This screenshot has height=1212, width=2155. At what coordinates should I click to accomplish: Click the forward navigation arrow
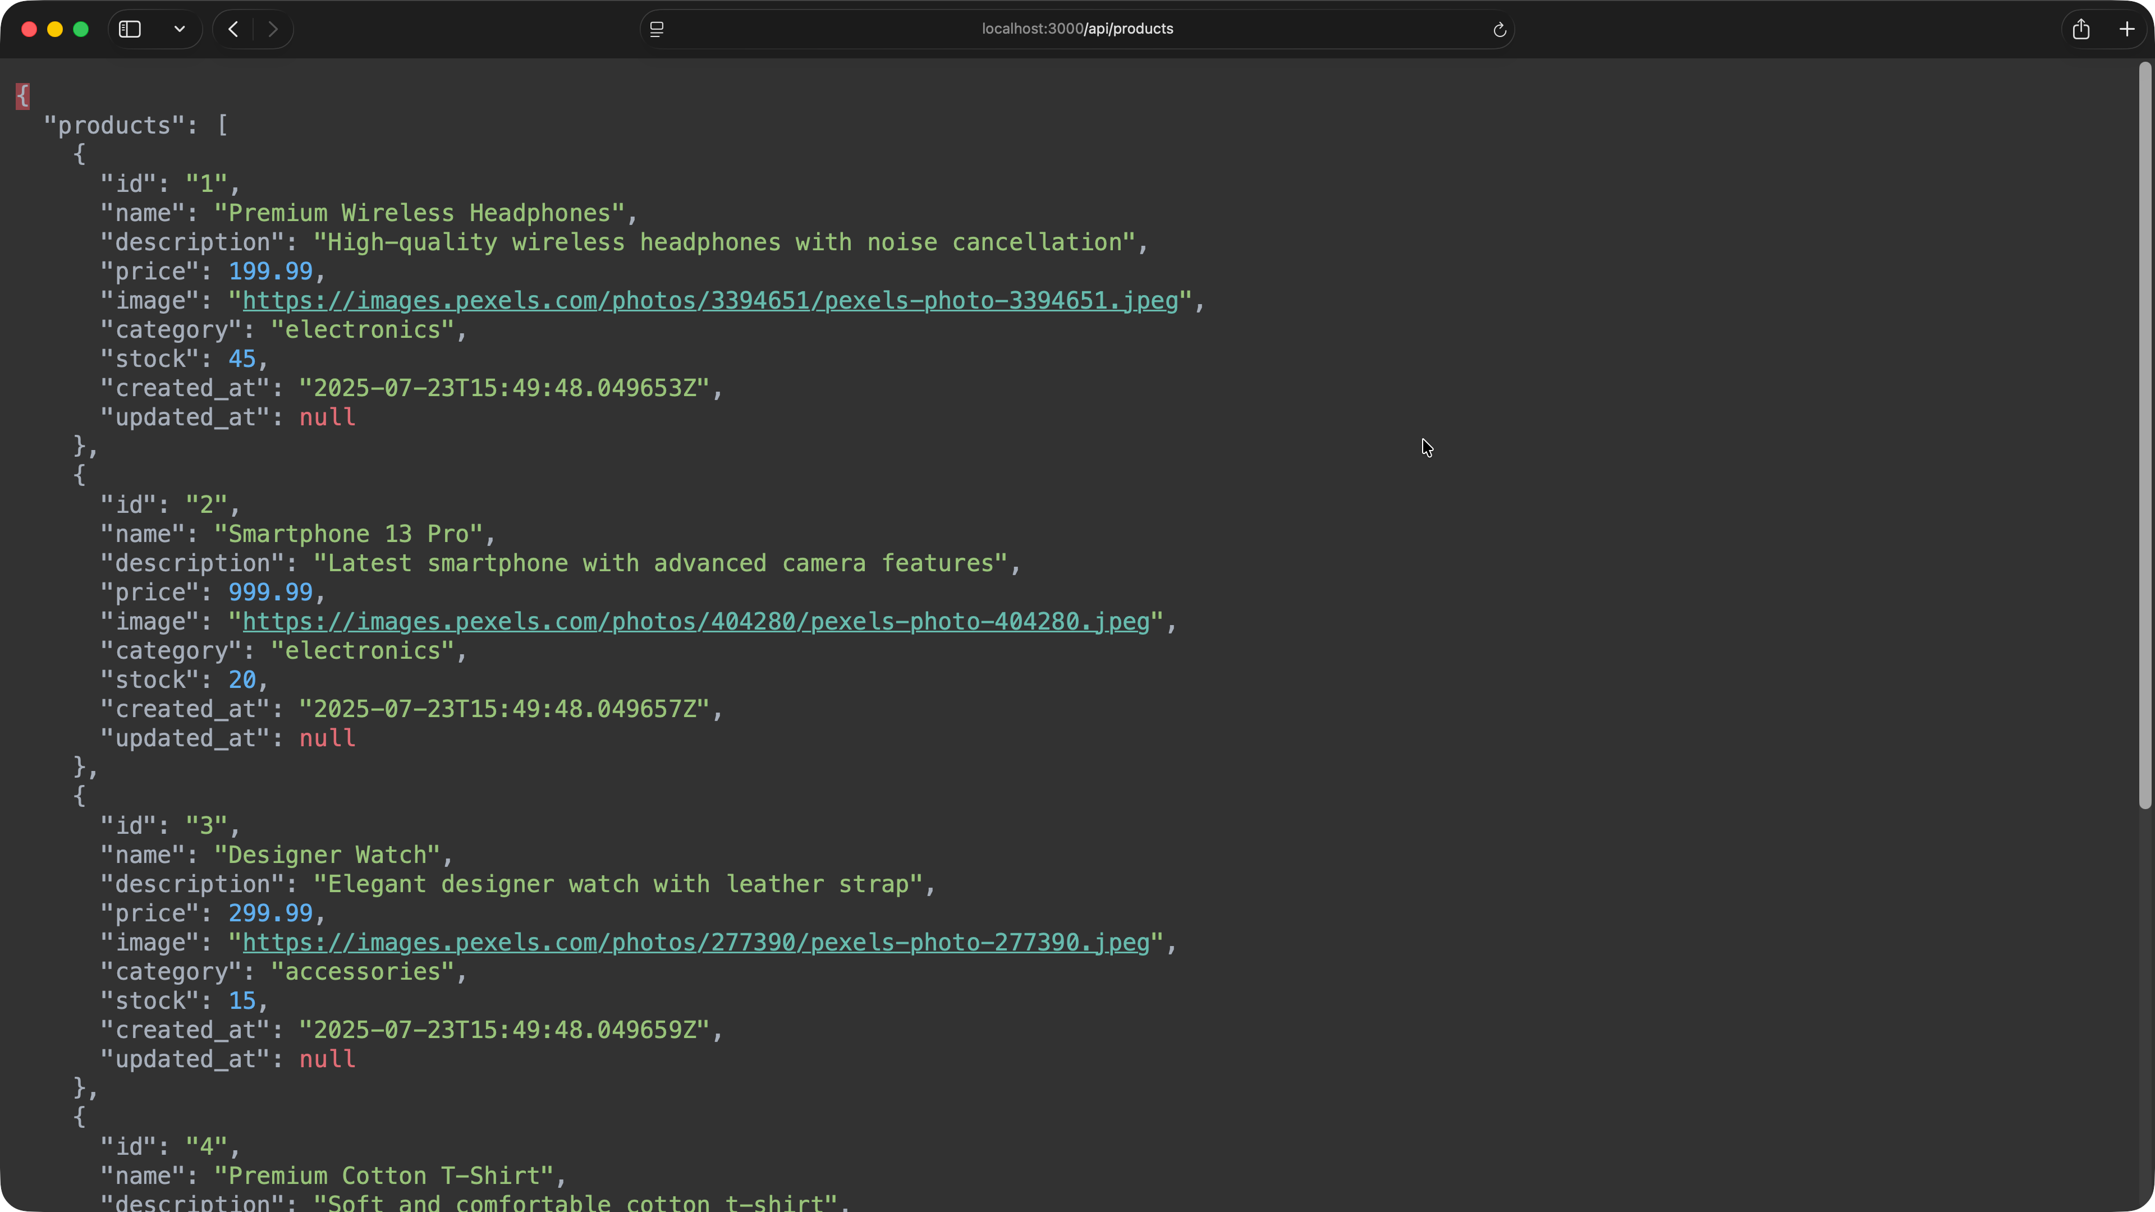click(273, 29)
